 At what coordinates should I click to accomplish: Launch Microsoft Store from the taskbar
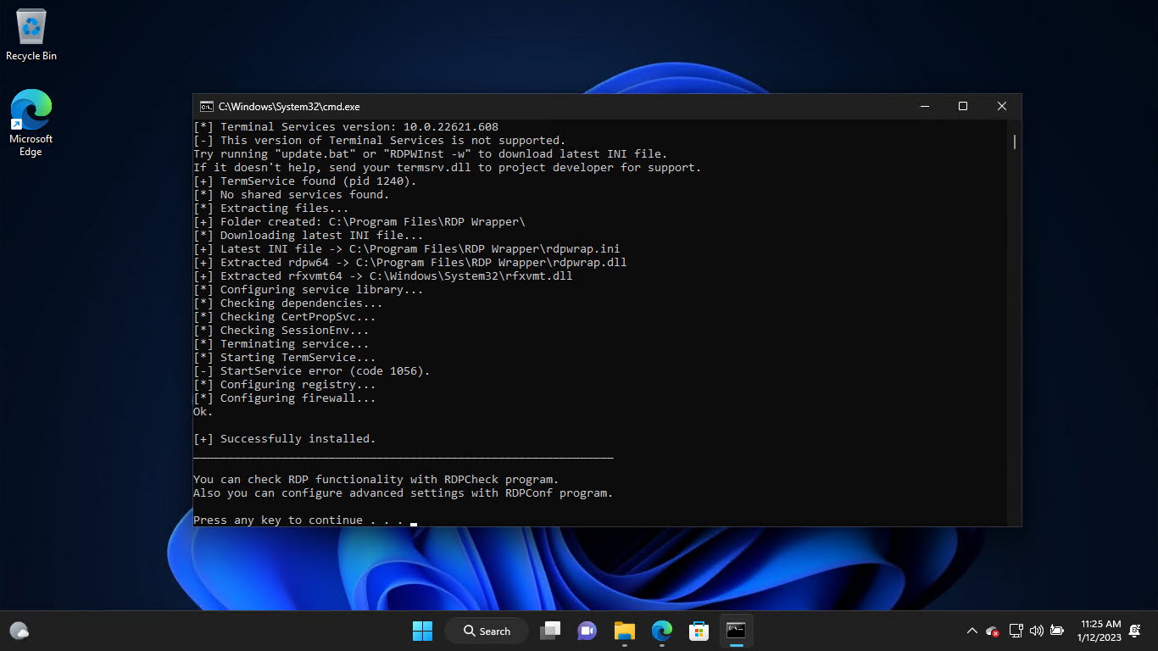(699, 631)
